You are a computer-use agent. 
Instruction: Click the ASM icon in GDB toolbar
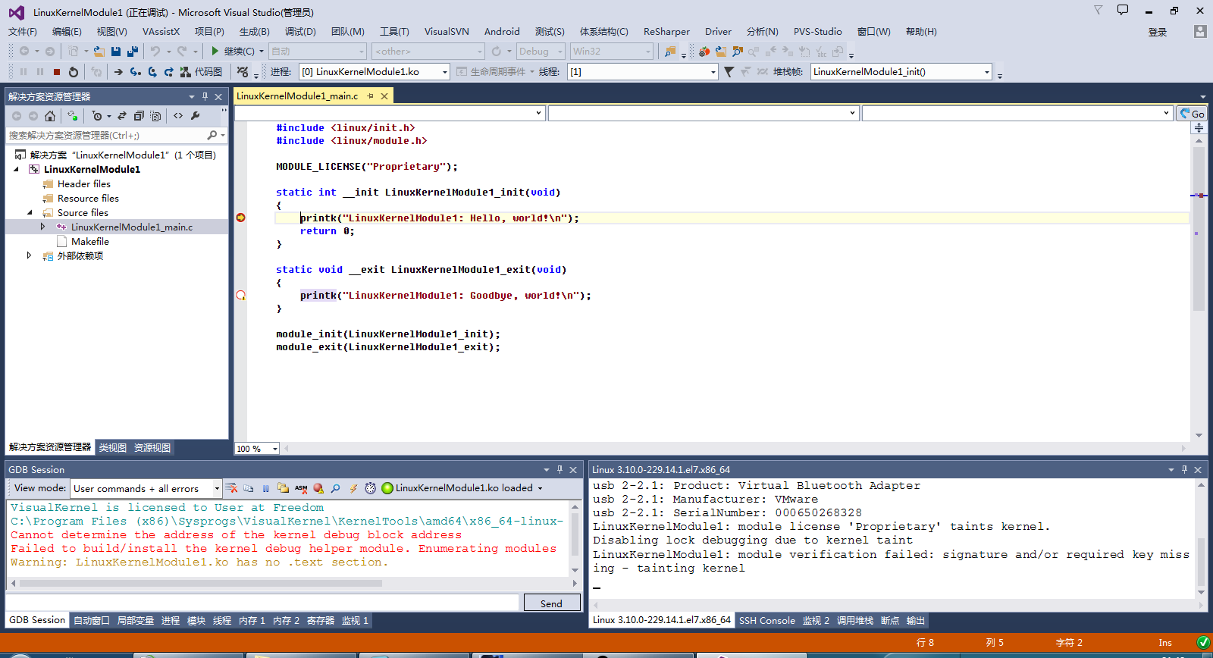tap(301, 488)
